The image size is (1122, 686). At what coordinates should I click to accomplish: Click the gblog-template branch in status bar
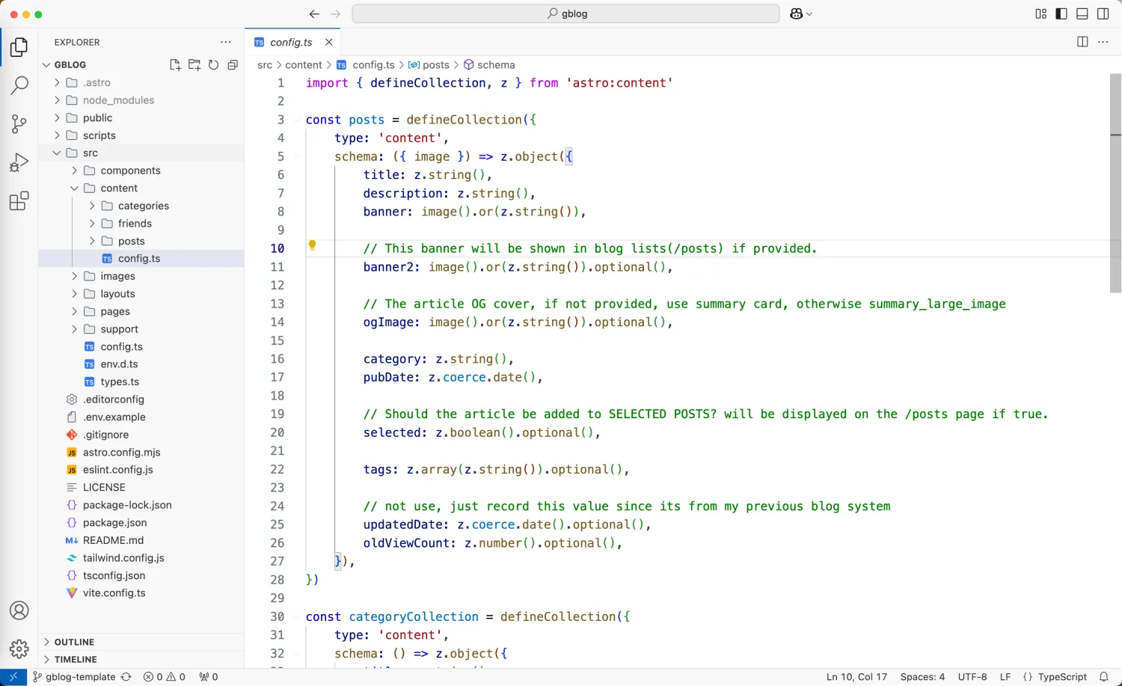point(80,677)
